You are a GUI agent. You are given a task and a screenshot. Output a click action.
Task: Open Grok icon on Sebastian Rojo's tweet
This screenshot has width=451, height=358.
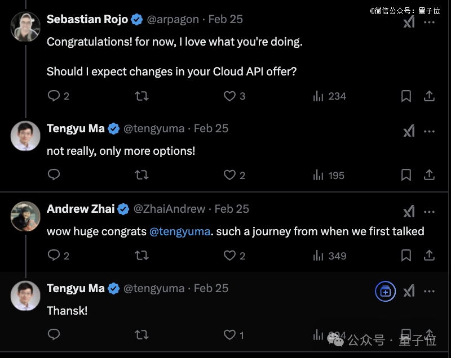point(409,23)
